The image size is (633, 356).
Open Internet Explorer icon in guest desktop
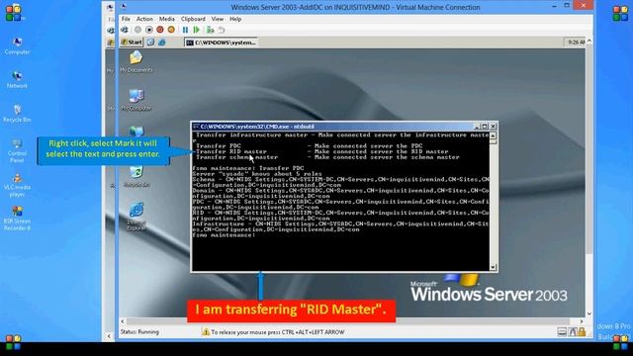pos(136,217)
